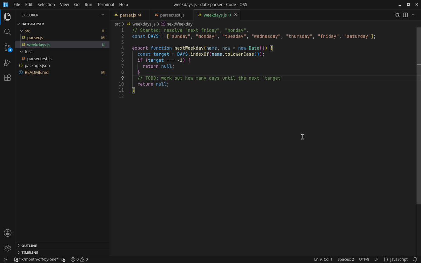The width and height of the screenshot is (421, 263).
Task: Split the editor to the right
Action: tap(405, 15)
